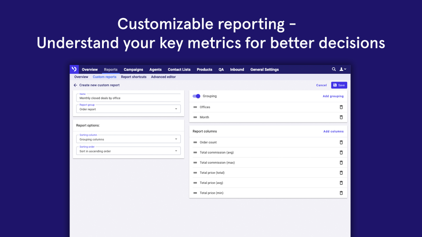Open the search icon in top bar
The width and height of the screenshot is (422, 237).
pyautogui.click(x=334, y=69)
